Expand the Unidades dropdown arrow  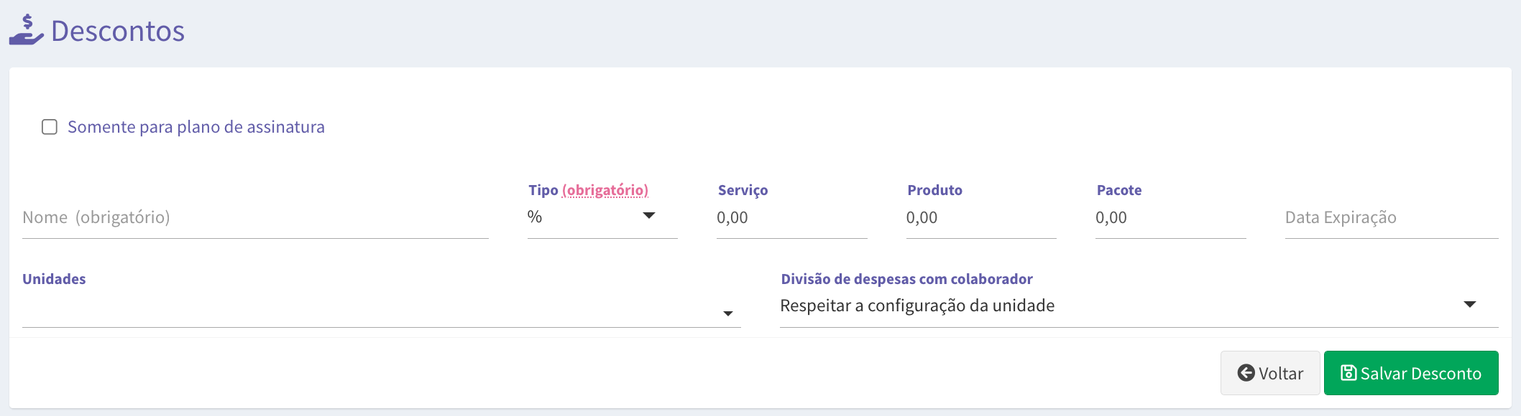coord(728,313)
